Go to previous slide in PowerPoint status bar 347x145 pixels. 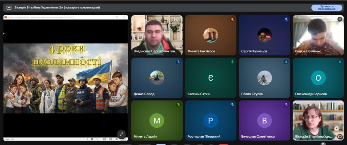[87, 139]
